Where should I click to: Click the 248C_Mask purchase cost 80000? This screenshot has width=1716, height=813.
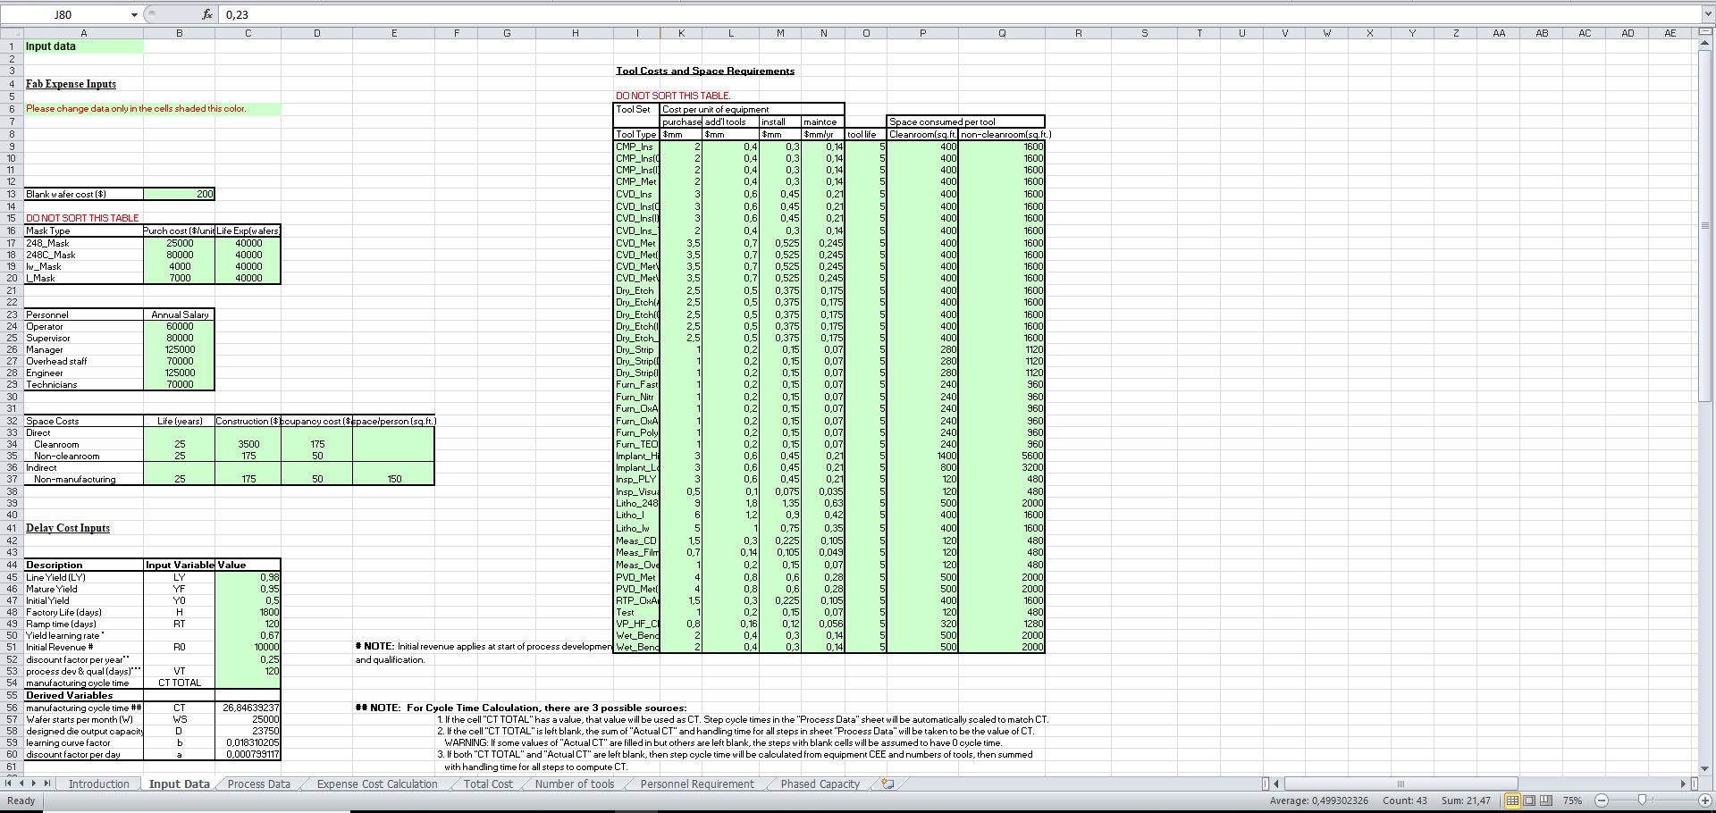coord(179,255)
